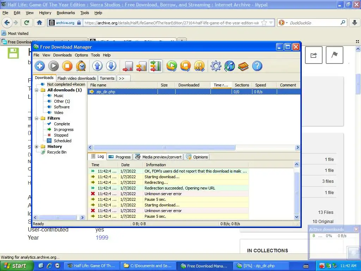Close the Active downloads popup
The height and width of the screenshot is (271, 361).
click(x=356, y=229)
